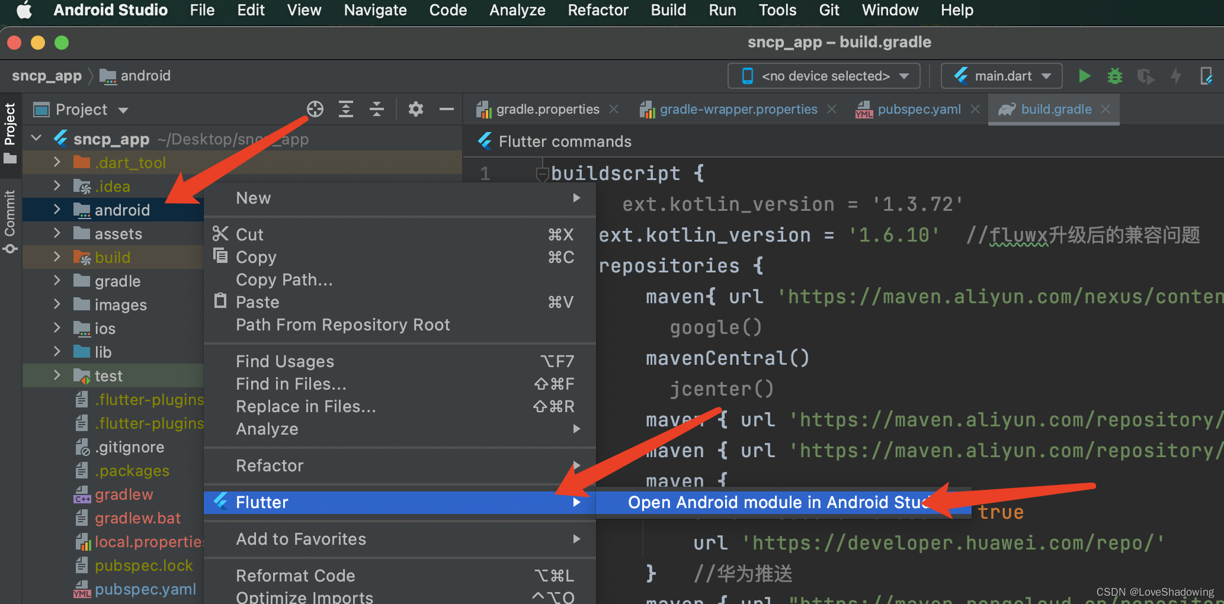
Task: Open the Commit tool window
Action: pyautogui.click(x=10, y=221)
